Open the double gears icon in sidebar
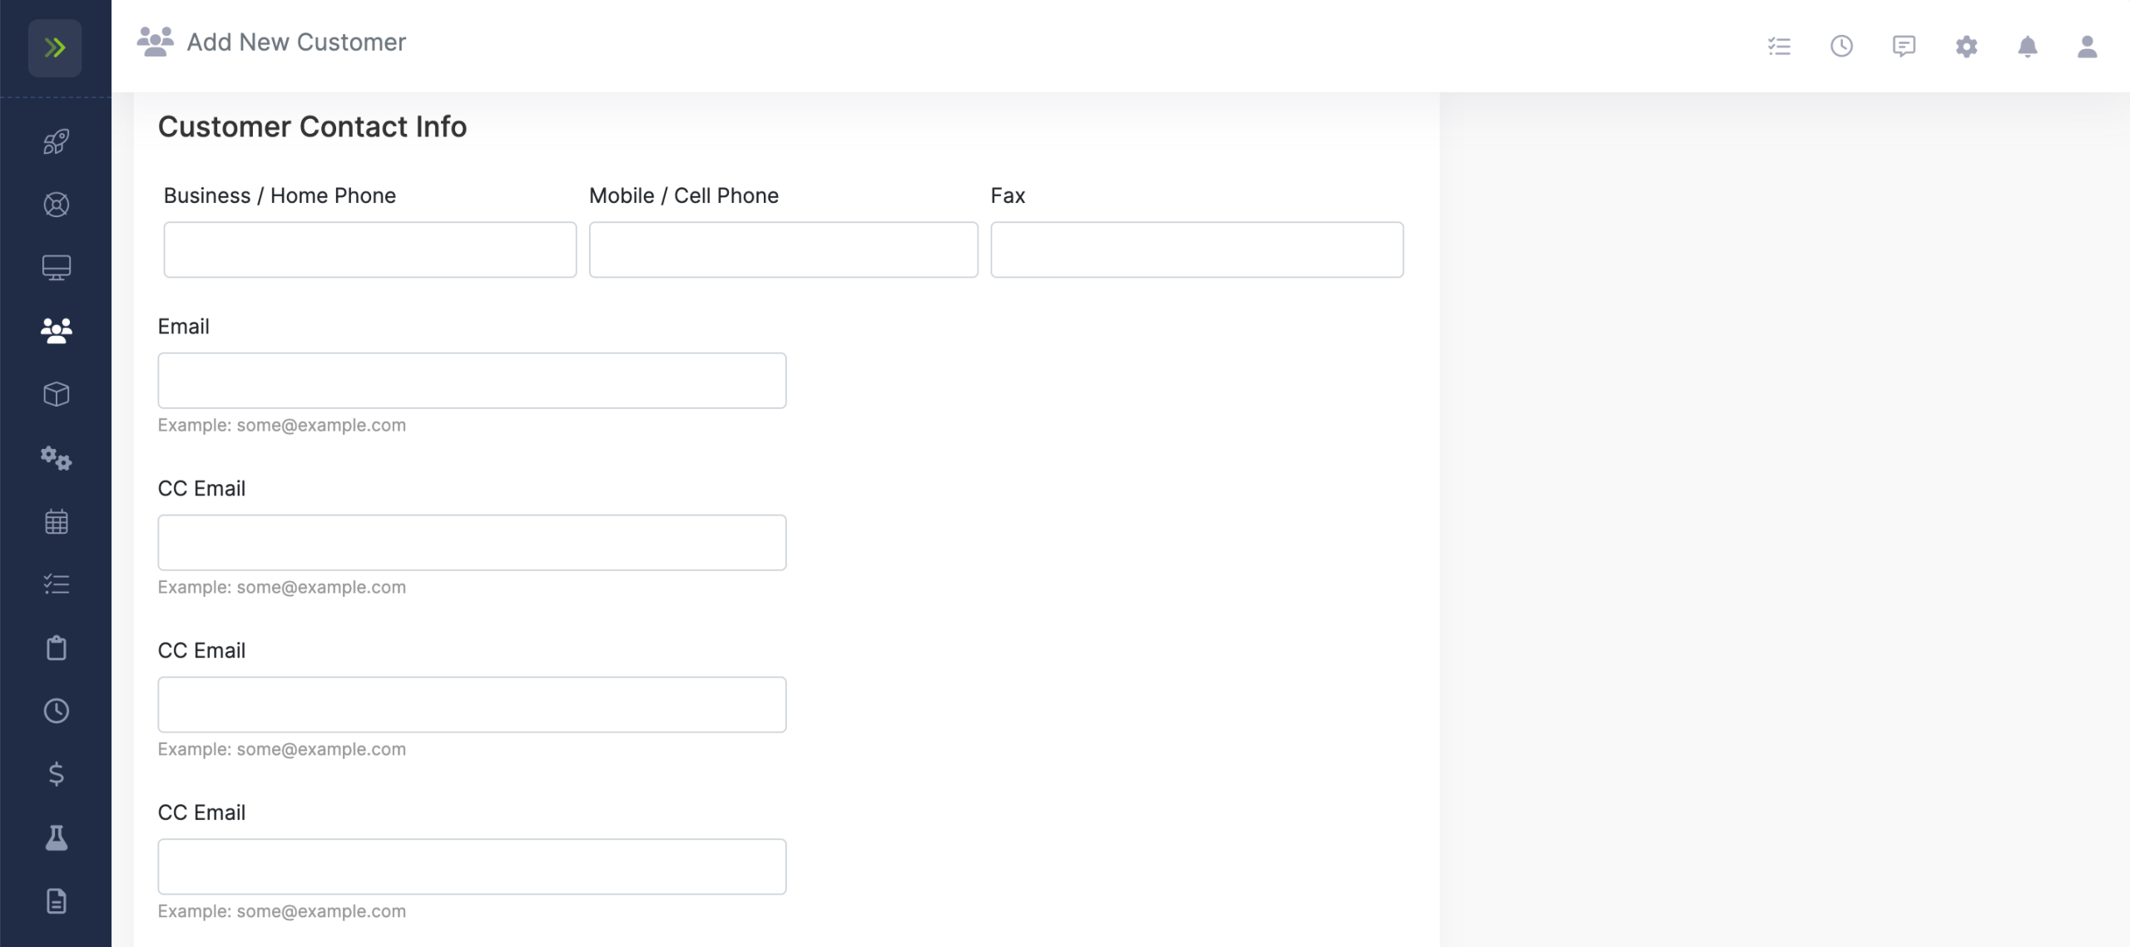2130x947 pixels. 56,458
